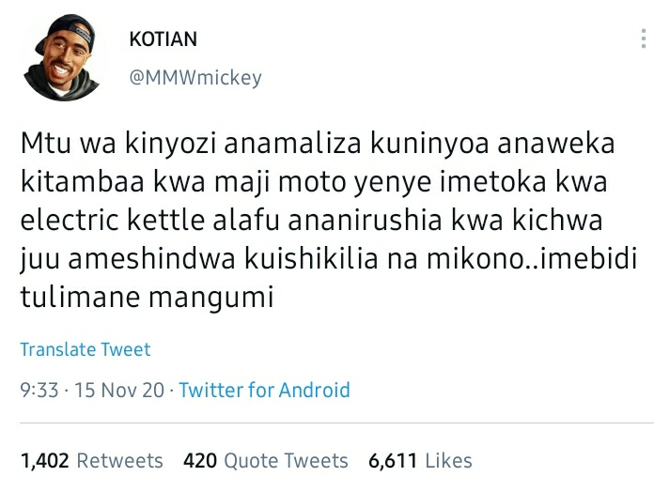Viewport: 654px width, 492px height.
Task: Click the Retweets label text
Action: coord(119,461)
